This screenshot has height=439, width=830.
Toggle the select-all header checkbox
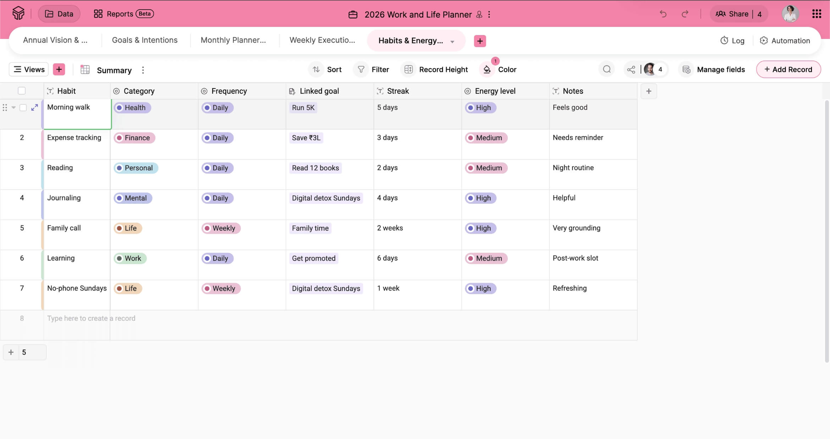[22, 91]
